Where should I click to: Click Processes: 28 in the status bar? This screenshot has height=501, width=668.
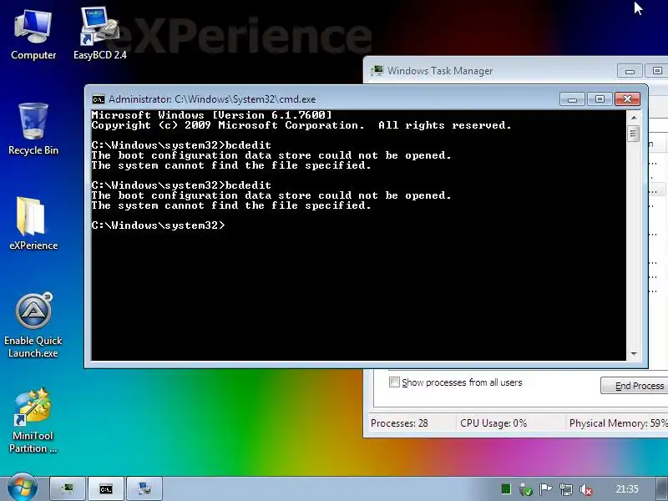[x=399, y=423]
